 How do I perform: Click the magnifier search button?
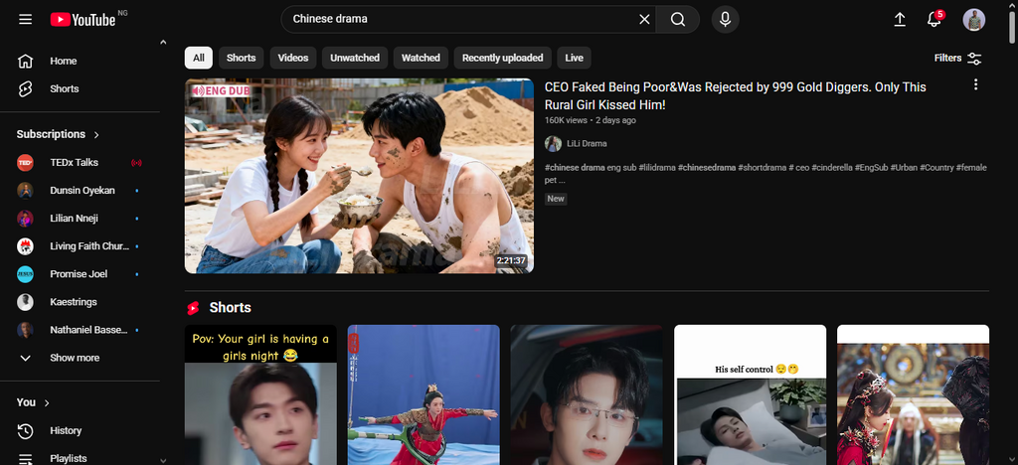coord(678,19)
